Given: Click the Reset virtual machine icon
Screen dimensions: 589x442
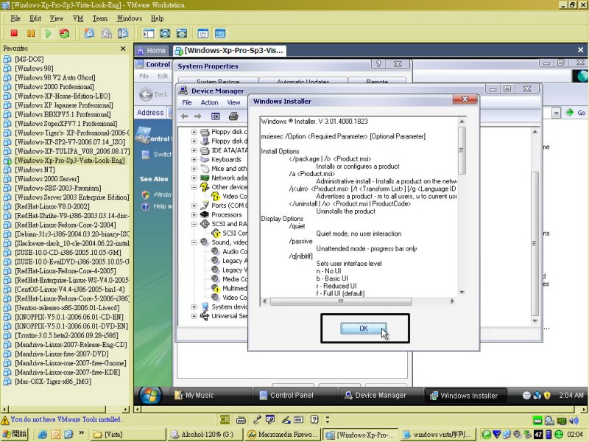Looking at the screenshot, I should [x=65, y=33].
